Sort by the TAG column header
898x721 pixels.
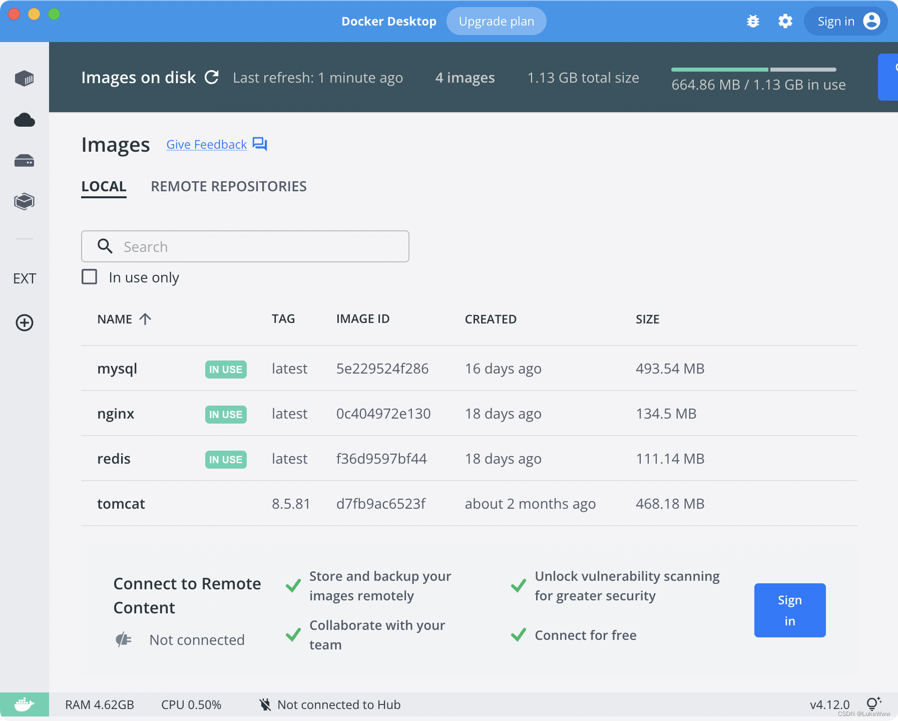(x=283, y=319)
